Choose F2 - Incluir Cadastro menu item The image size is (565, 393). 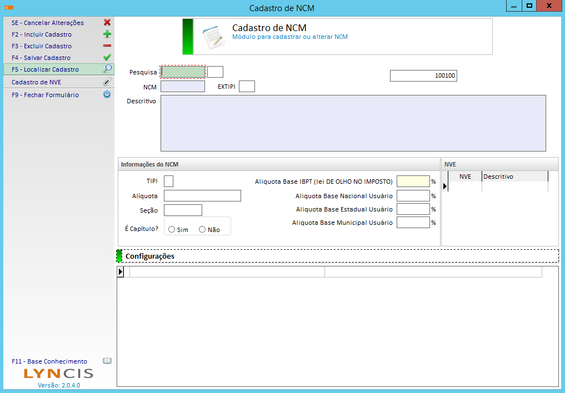click(42, 34)
